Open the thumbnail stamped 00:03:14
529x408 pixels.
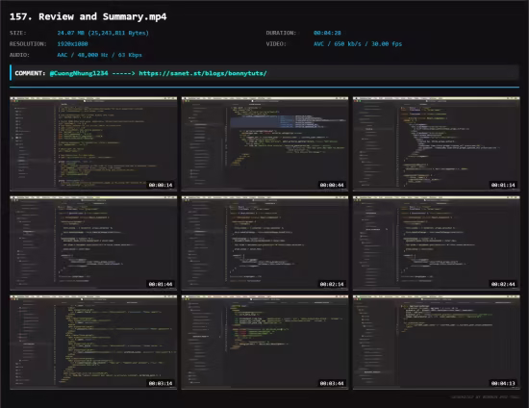tap(93, 343)
